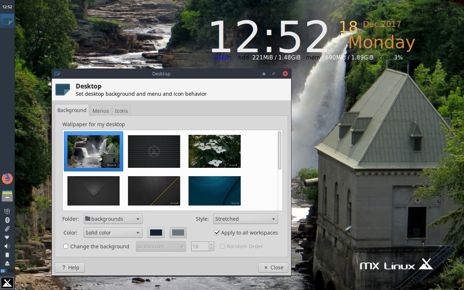Switch to the Icons tab
The image size is (464, 290).
point(121,111)
